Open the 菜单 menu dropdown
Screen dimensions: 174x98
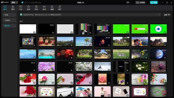pos(14,2)
